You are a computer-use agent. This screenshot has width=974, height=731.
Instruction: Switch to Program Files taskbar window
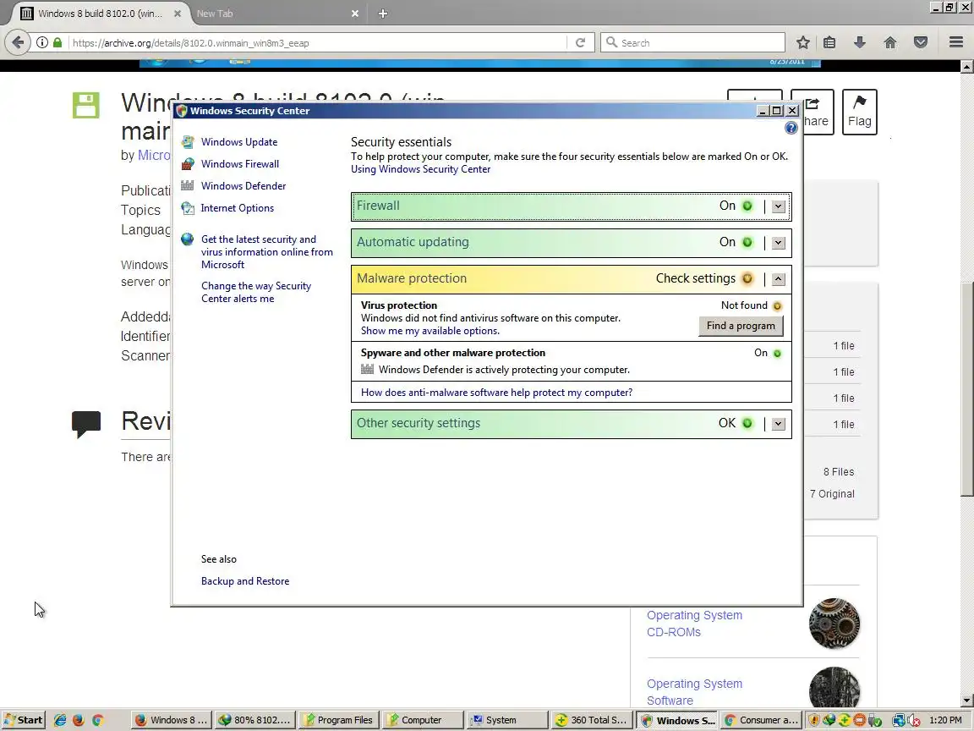337,720
